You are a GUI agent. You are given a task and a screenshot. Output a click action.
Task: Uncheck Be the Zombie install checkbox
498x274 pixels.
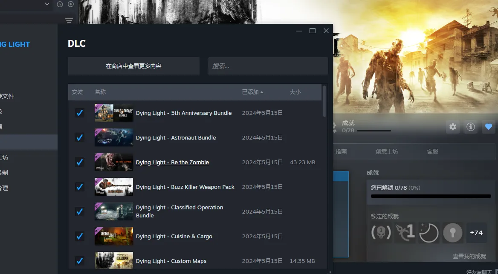pos(79,162)
